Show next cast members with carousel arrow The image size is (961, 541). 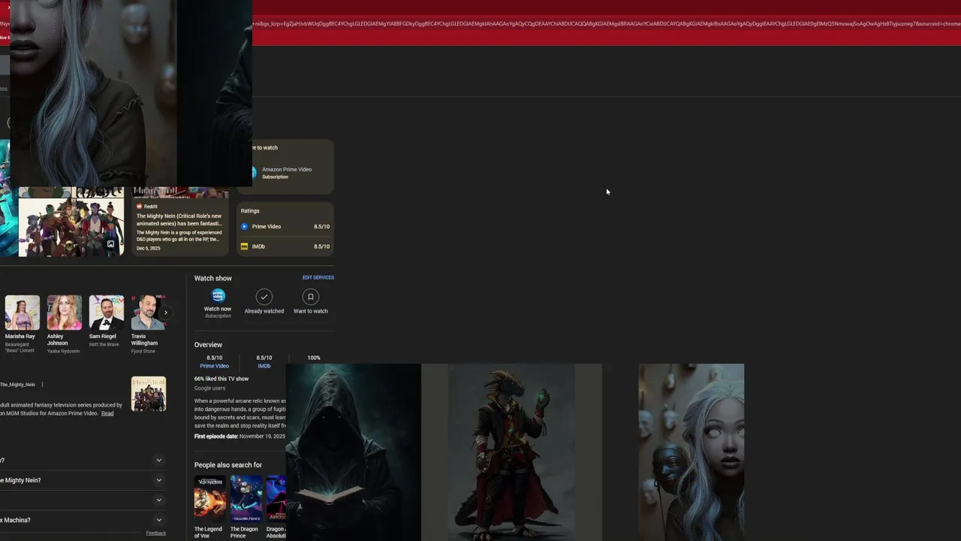pyautogui.click(x=166, y=313)
